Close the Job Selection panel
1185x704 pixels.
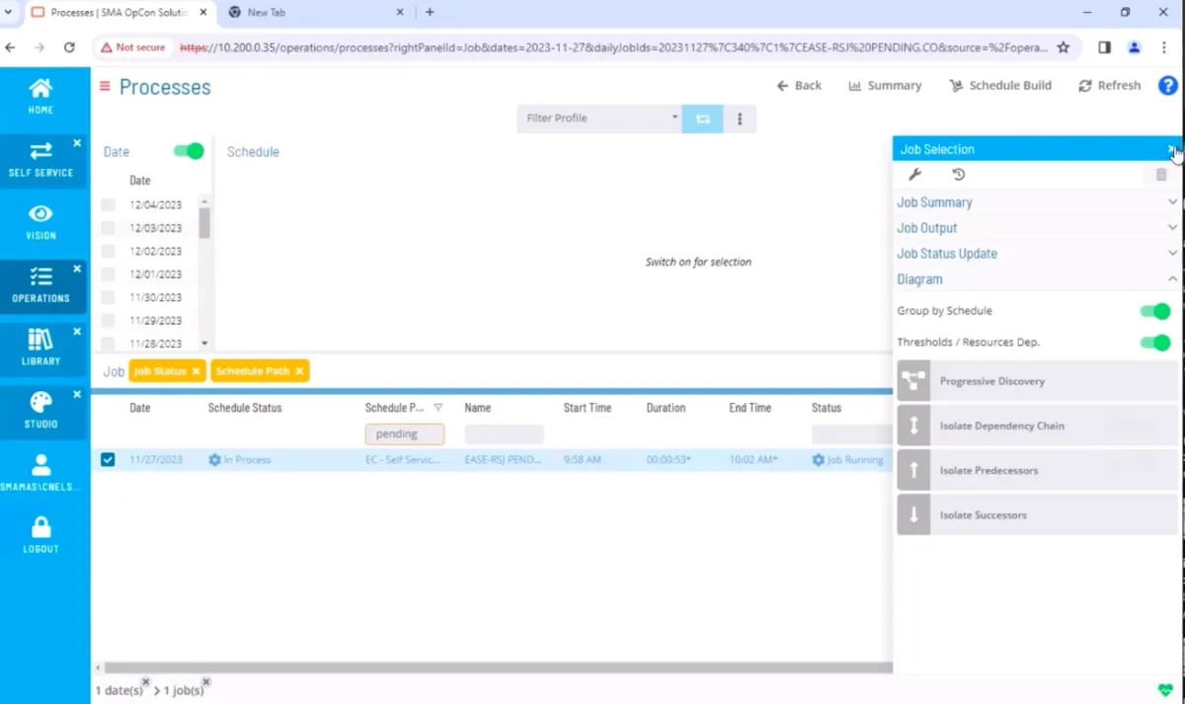[x=1171, y=149]
